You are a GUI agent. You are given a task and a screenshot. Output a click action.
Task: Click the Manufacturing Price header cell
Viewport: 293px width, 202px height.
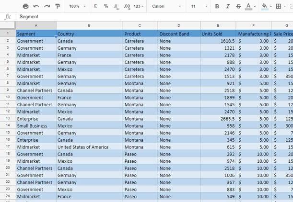pos(253,34)
